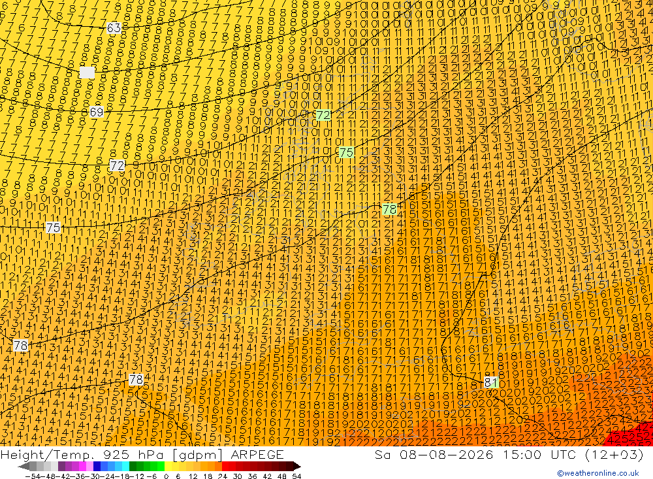
Task: Click the forecast date Sa 08-08-2026
Action: [x=434, y=454]
